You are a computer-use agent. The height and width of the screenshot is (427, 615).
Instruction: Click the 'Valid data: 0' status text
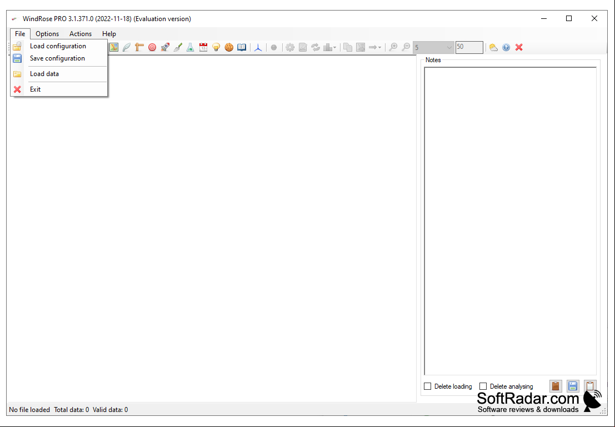(110, 410)
